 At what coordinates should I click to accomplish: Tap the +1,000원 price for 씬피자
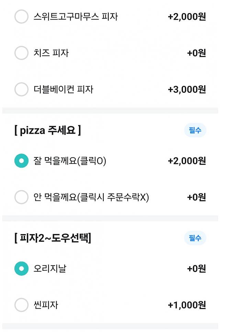pyautogui.click(x=187, y=305)
